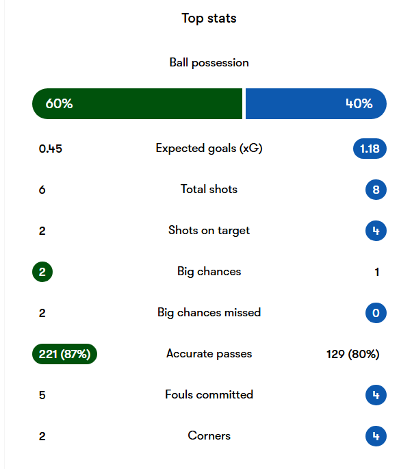Click the green 2 Big chances badge
Image resolution: width=412 pixels, height=469 pixels.
point(42,272)
